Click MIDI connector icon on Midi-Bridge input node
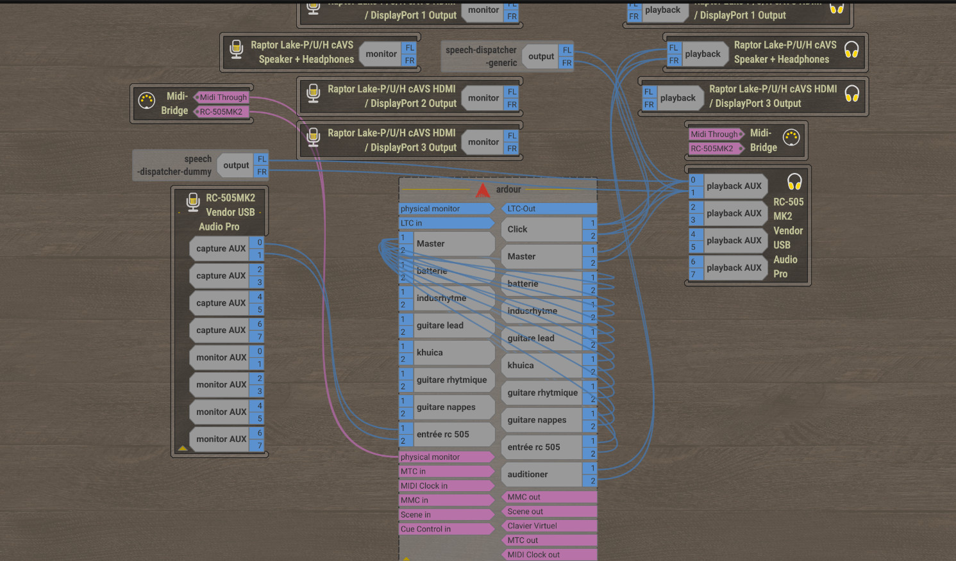Image resolution: width=956 pixels, height=561 pixels. 792,137
